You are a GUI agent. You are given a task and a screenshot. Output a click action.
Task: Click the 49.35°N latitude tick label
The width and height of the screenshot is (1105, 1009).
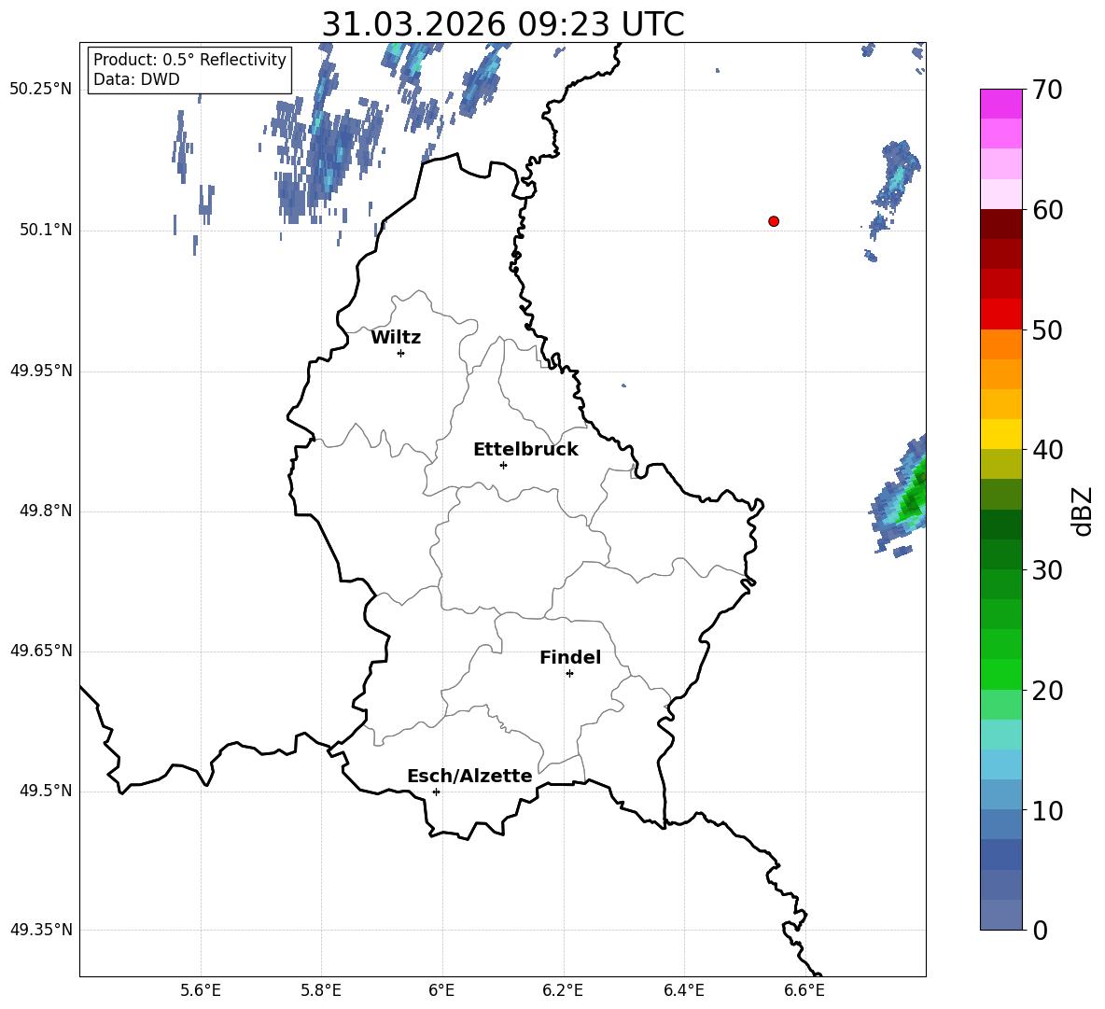[x=41, y=930]
